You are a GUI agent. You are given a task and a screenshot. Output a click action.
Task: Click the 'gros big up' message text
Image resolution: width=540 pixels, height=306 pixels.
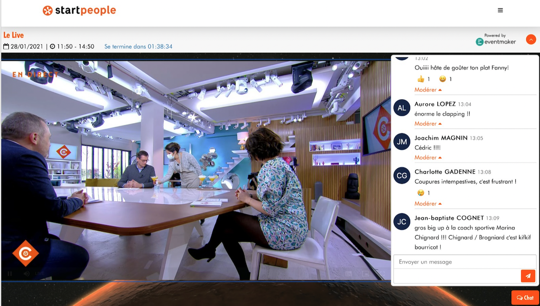point(473,238)
